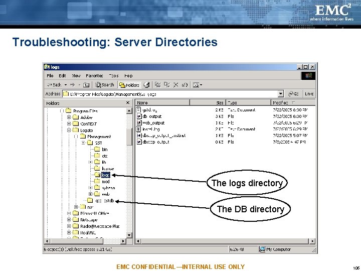361x271 pixels.
Task: Click the Move To icon
Action: 158,85
